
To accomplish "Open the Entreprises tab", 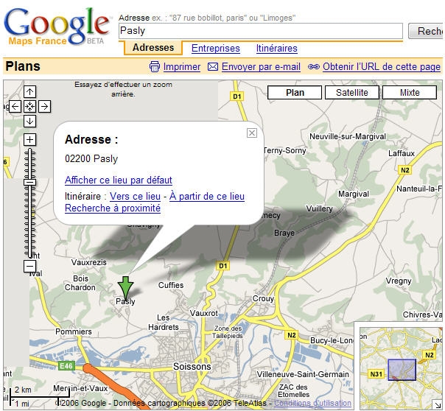I will click(216, 48).
